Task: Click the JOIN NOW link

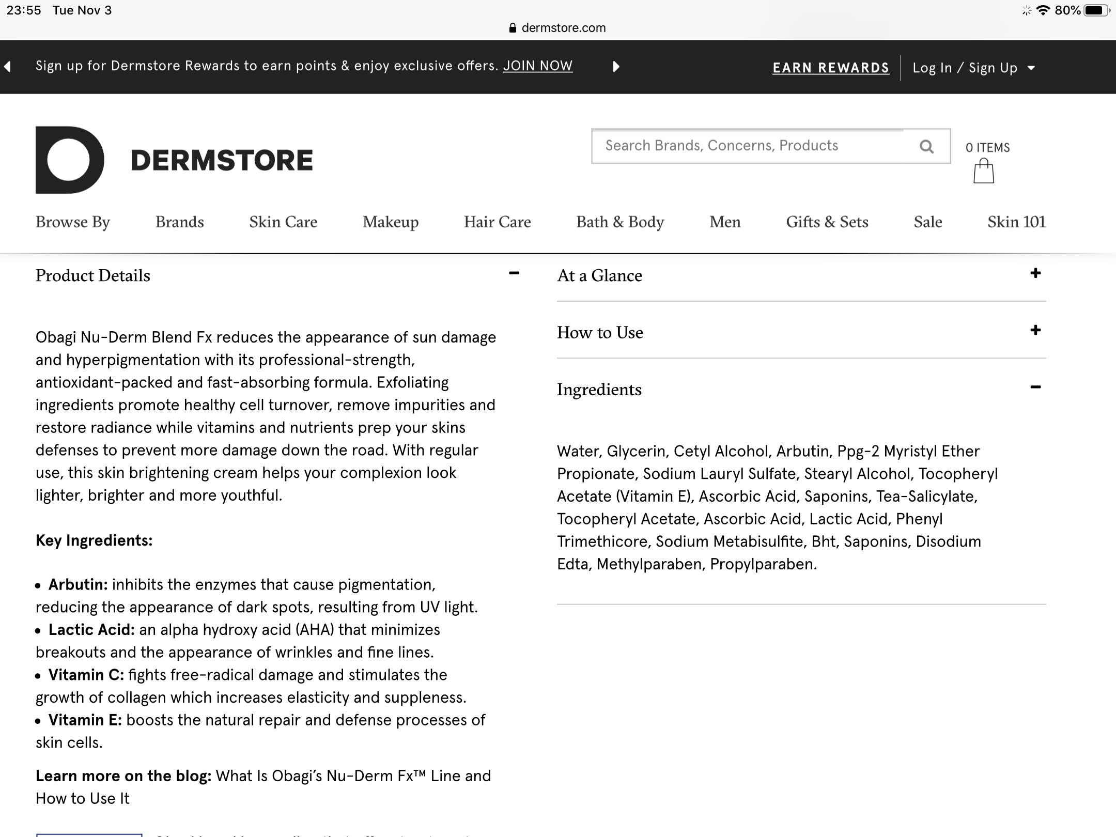Action: point(537,66)
